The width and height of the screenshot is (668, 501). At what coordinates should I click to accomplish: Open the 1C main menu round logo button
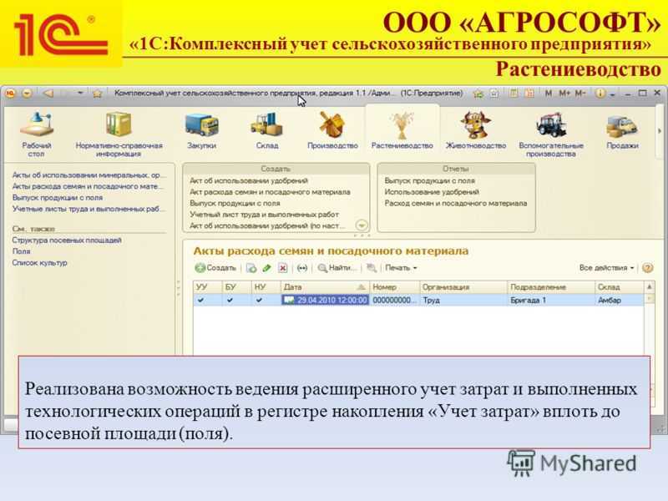click(10, 93)
